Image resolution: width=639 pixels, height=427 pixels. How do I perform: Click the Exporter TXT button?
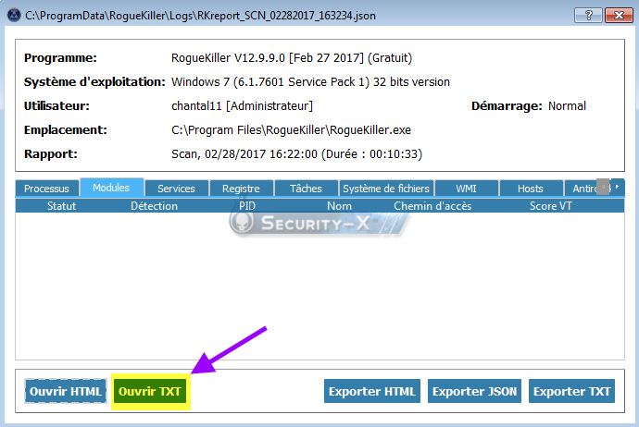point(571,391)
